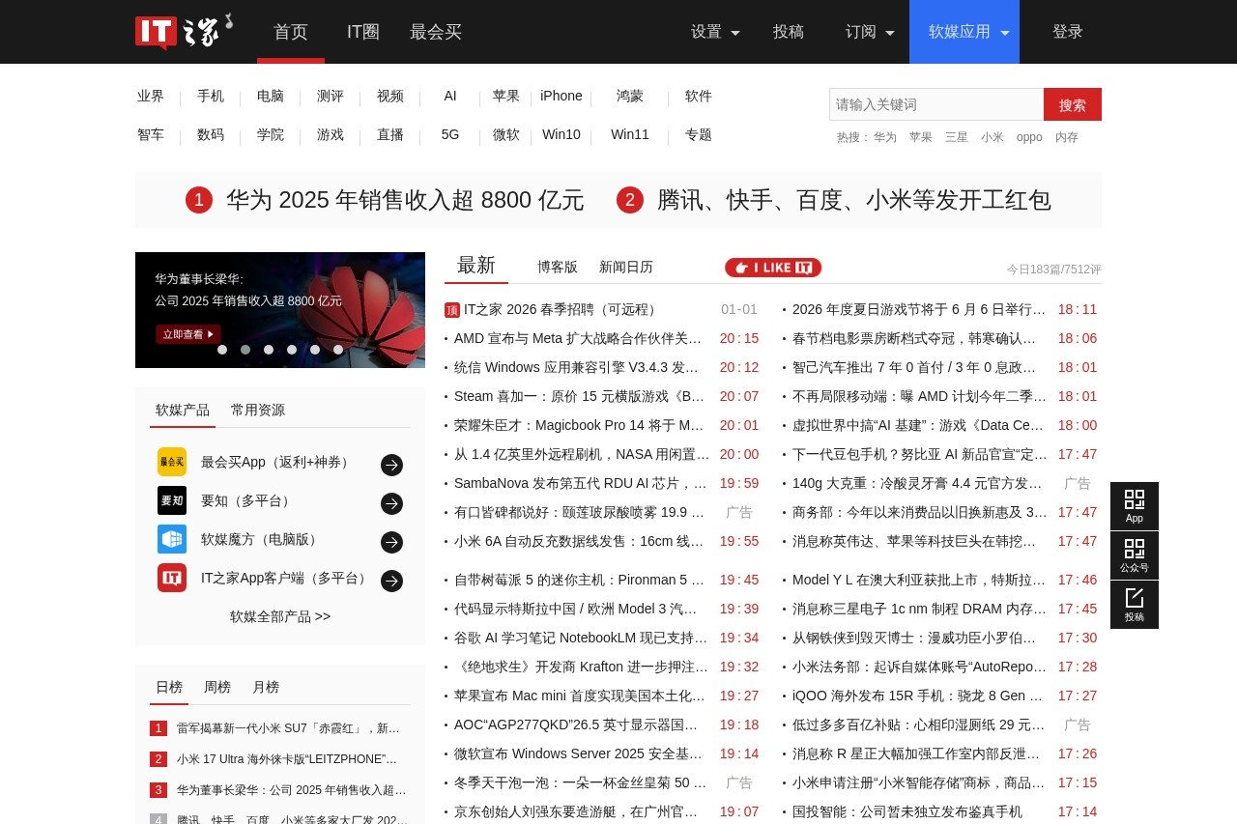Open 软媒全部产品 >> link
The image size is (1237, 824).
click(x=280, y=616)
